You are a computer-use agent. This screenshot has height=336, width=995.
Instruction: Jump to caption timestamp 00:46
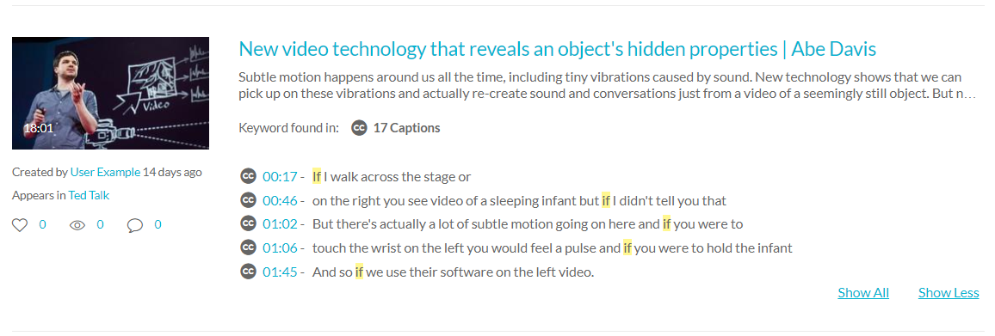point(280,201)
